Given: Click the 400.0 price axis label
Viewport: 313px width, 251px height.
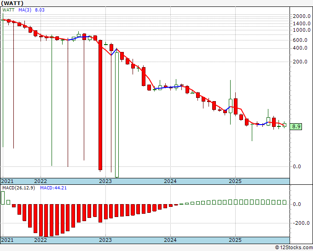Looking at the screenshot, I should [300, 48].
